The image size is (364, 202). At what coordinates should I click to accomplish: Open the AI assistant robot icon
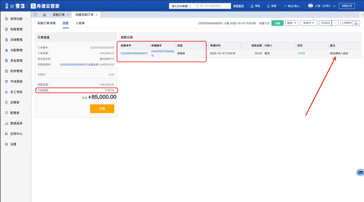360,173
